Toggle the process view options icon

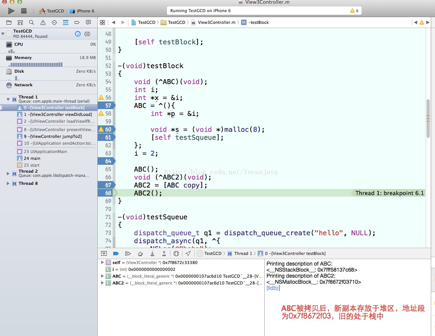pyautogui.click(x=87, y=34)
